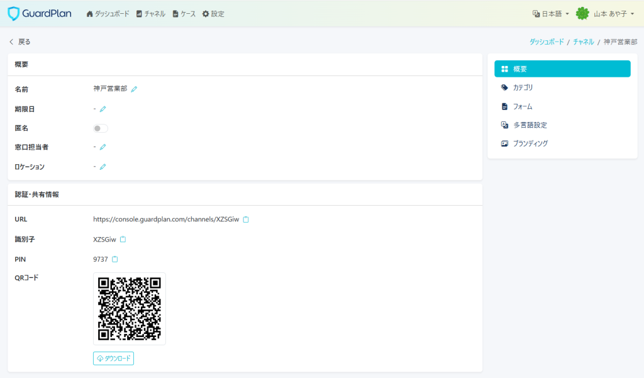Click the edit pencil beside ロケーション

tap(103, 167)
